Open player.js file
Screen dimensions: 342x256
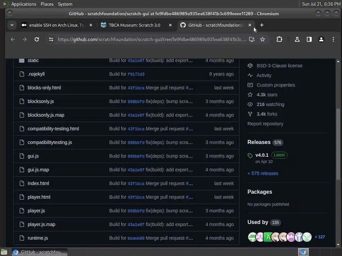(x=36, y=211)
